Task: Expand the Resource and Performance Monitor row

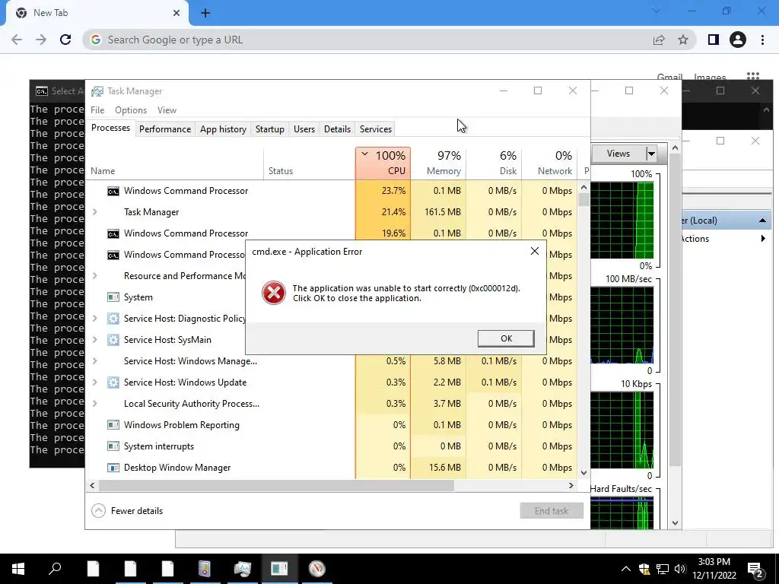Action: point(95,276)
